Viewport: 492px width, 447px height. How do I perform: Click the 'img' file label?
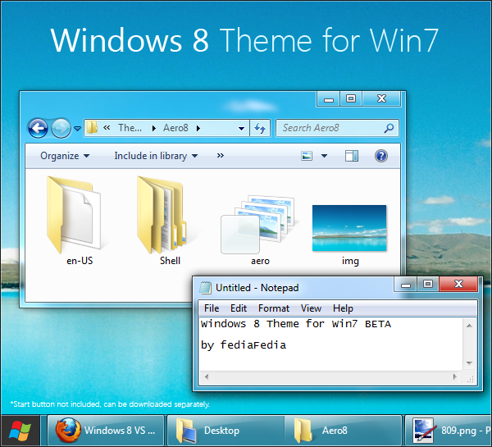point(350,261)
